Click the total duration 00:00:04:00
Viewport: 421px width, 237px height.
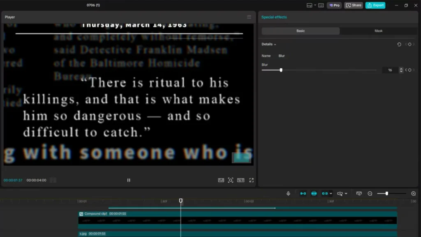36,180
